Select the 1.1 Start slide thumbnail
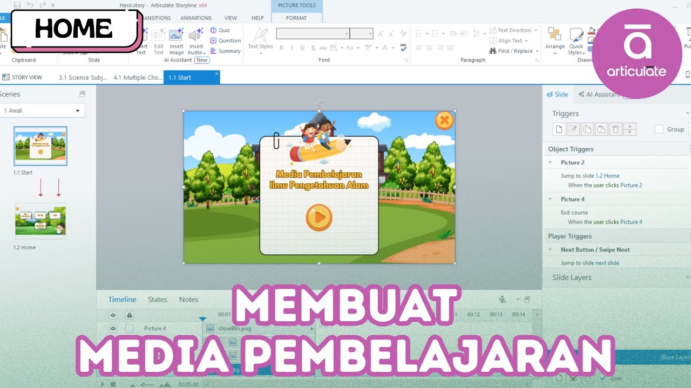 coord(40,146)
